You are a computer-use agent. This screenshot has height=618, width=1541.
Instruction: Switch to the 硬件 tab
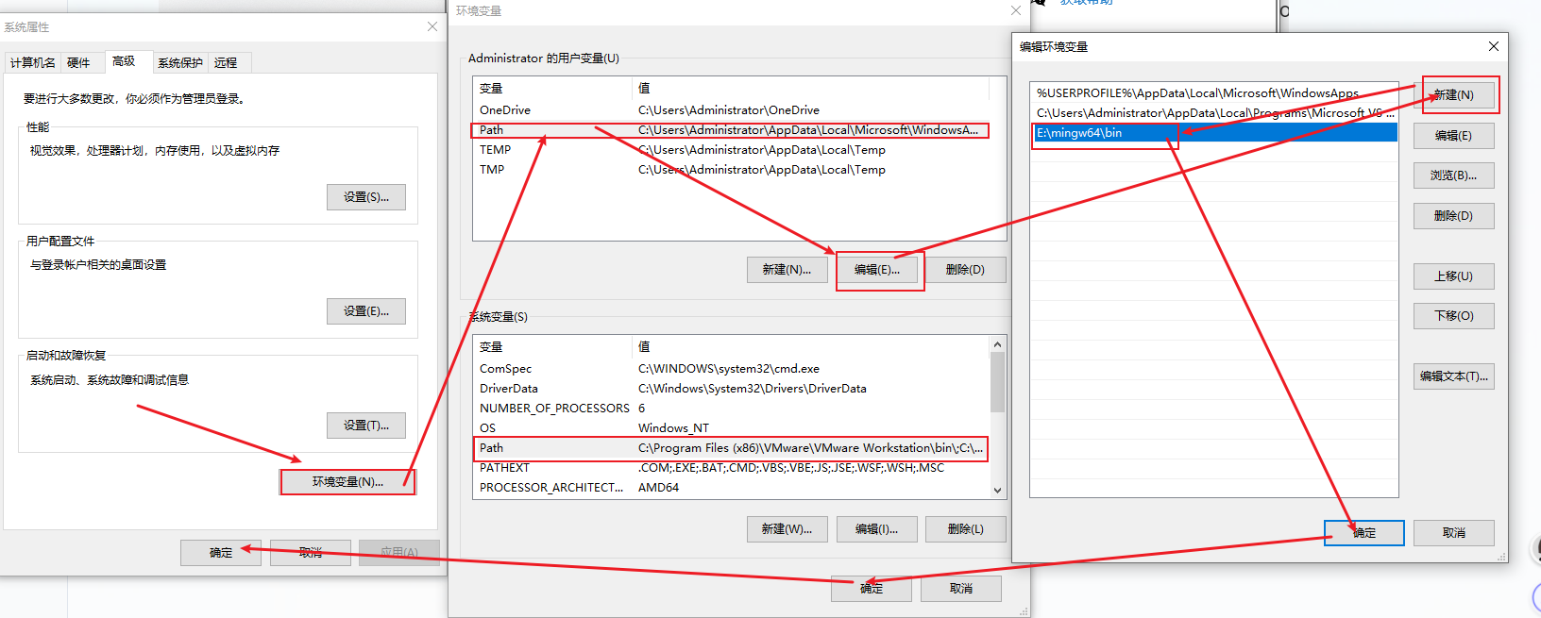[78, 63]
